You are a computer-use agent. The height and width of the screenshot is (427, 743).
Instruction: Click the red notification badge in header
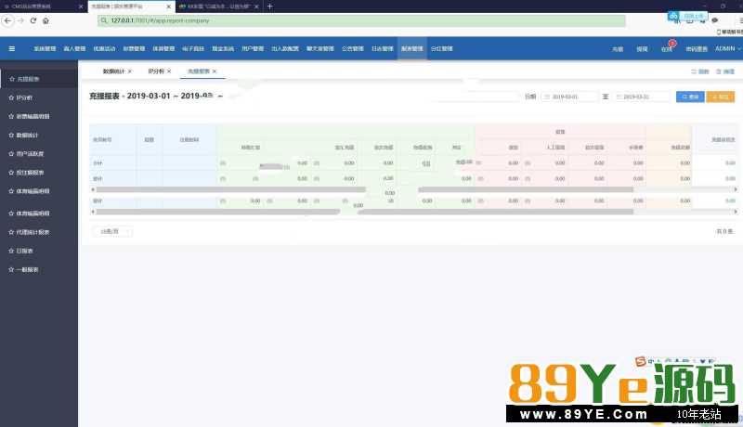(x=671, y=43)
